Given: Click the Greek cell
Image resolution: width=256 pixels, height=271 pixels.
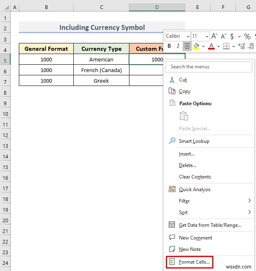Looking at the screenshot, I should click(x=101, y=81).
